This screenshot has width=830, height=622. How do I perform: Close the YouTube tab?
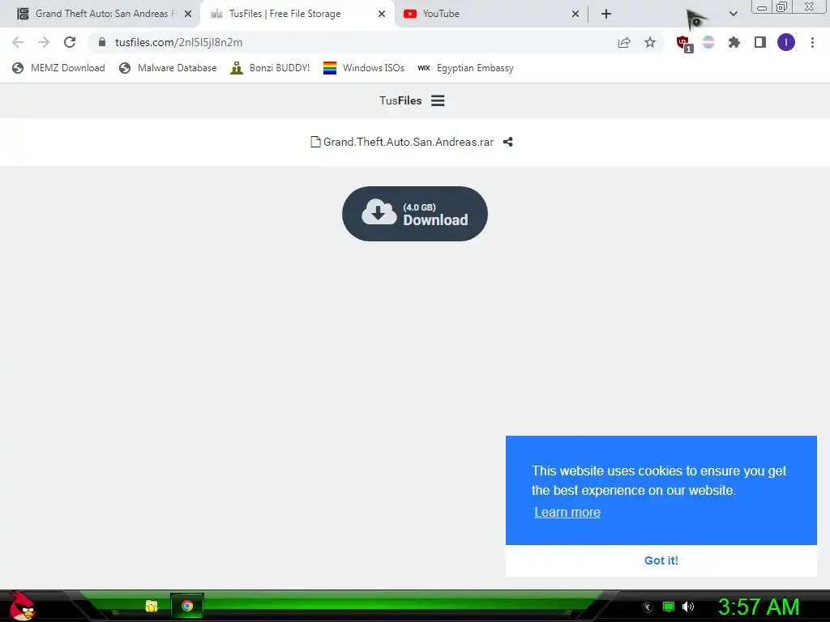tap(575, 14)
